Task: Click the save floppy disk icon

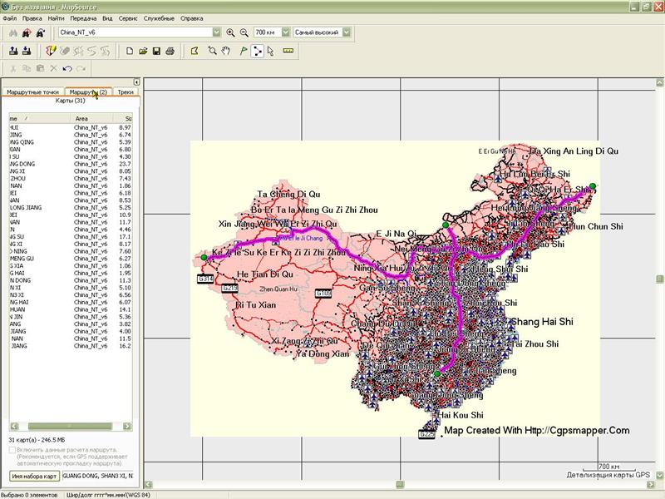Action: (x=156, y=51)
